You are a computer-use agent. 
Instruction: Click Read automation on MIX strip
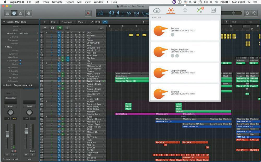coord(29,106)
